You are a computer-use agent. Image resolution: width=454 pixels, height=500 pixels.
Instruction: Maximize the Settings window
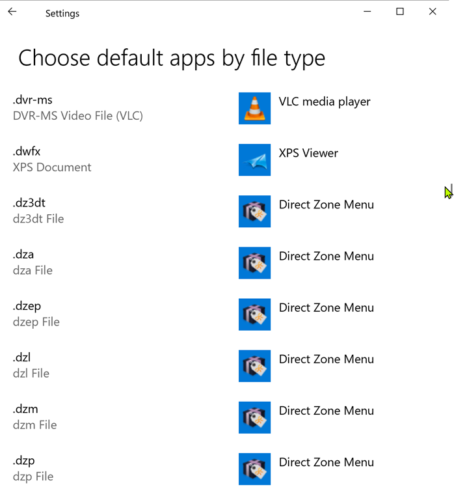click(x=400, y=12)
